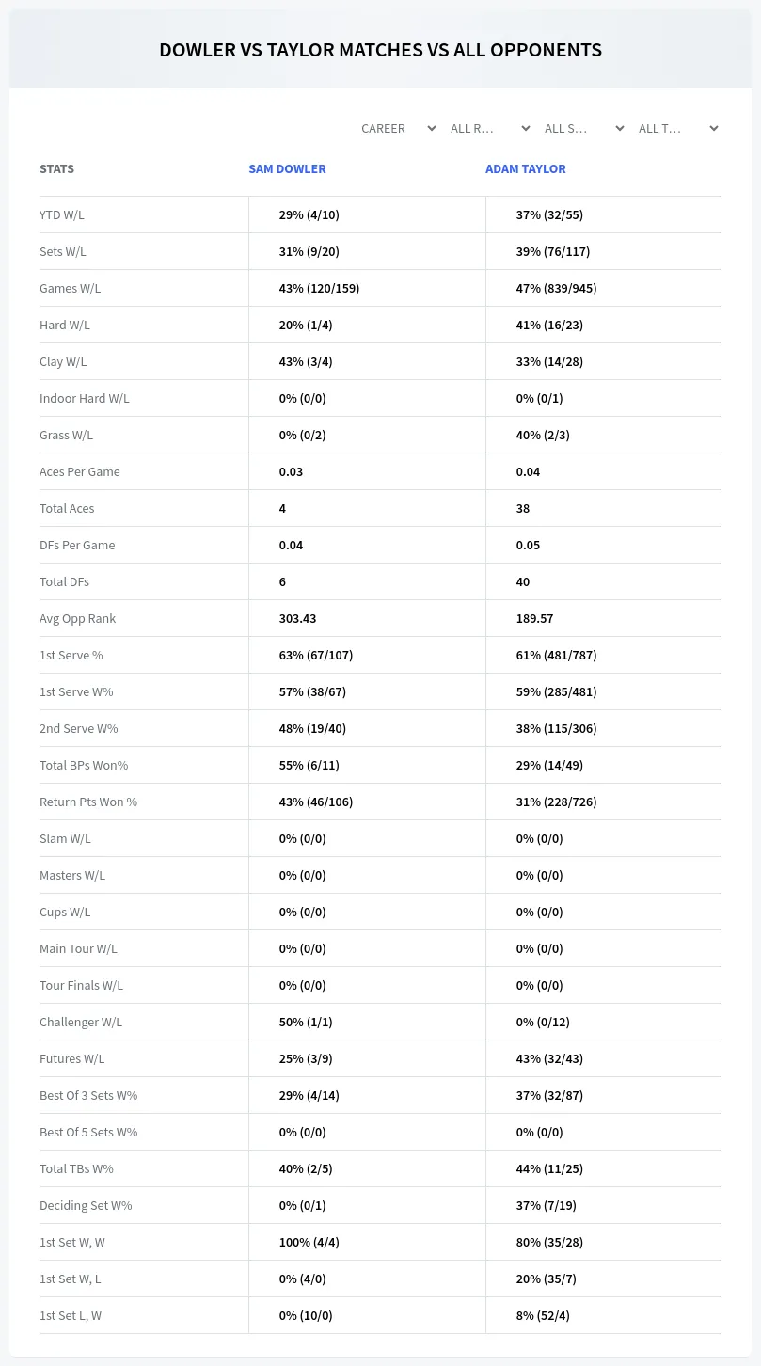The height and width of the screenshot is (1366, 761).
Task: Expand the ALL T... tournaments dropdown
Action: click(x=678, y=128)
